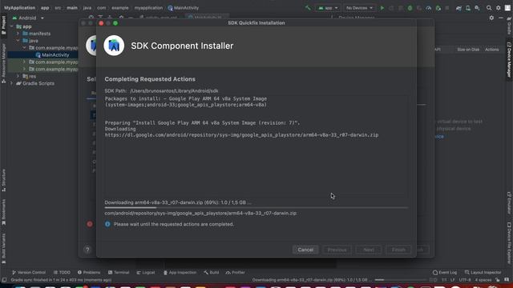Open the TODO tab

62,272
